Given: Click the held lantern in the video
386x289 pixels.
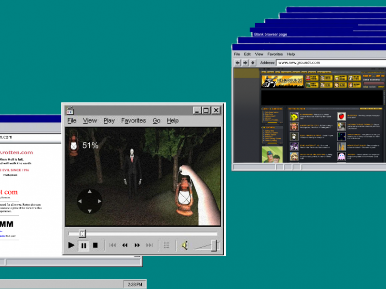Looking at the screenshot, I should pyautogui.click(x=184, y=197).
